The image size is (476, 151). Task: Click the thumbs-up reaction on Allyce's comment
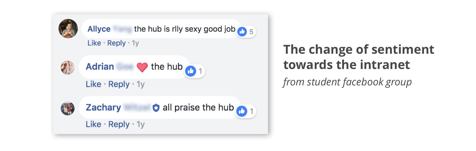(x=242, y=32)
